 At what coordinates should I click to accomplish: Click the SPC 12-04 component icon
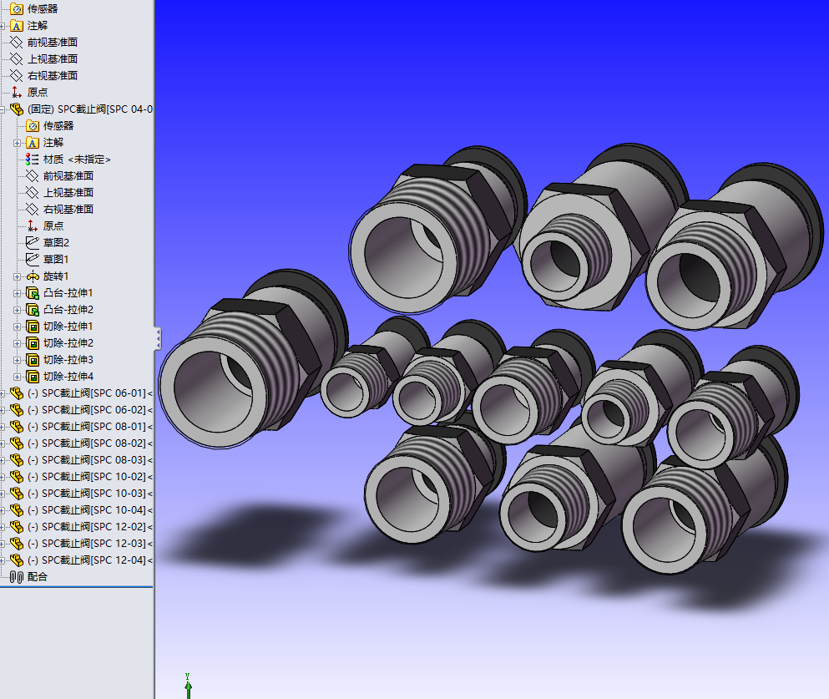coord(17,560)
